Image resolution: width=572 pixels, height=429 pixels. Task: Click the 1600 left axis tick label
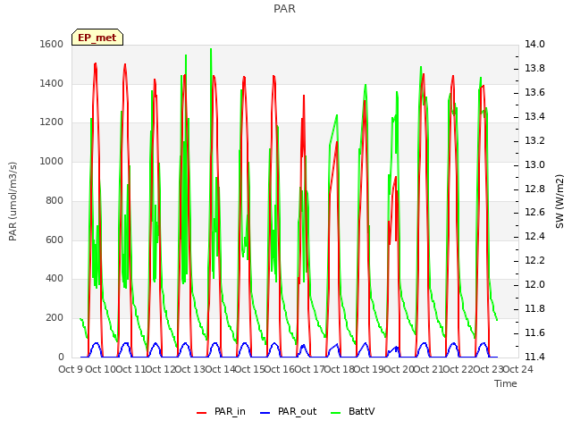tap(52, 44)
